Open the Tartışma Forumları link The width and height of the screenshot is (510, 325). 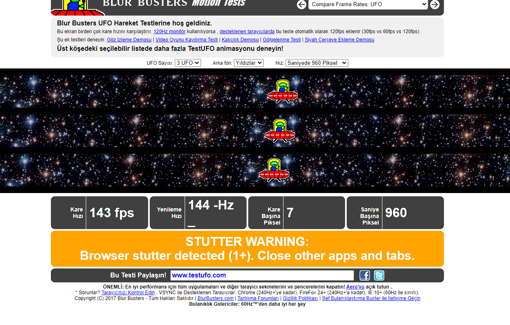(258, 298)
